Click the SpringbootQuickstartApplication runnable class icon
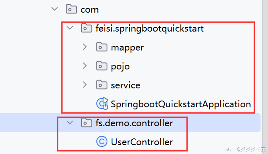 click(x=102, y=104)
